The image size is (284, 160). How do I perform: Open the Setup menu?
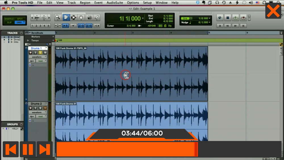147,3
